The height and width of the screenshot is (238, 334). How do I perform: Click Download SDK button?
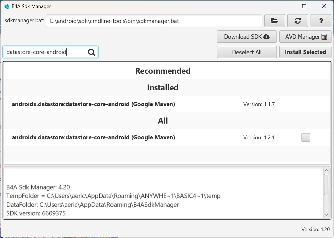(247, 37)
